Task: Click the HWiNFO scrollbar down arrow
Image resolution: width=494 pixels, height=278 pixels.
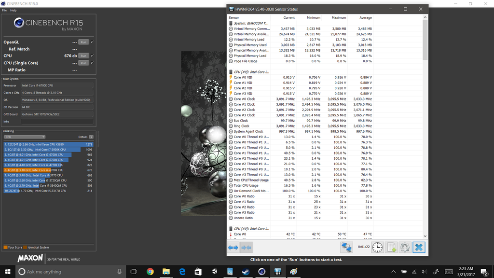Action: (x=425, y=236)
